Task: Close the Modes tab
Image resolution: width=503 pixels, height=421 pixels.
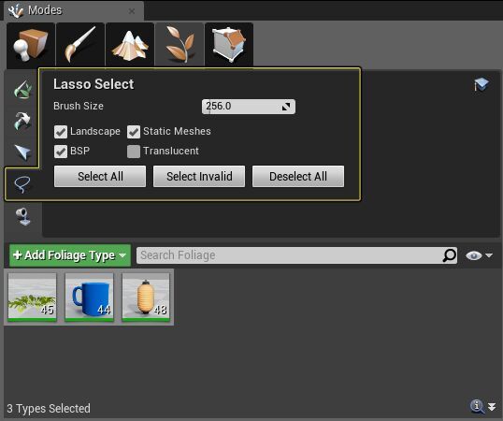Action: [x=132, y=11]
